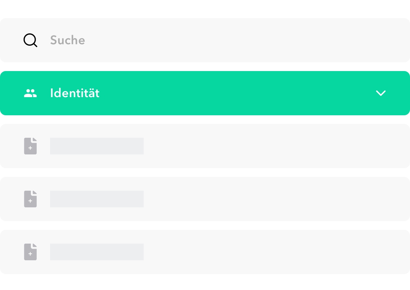Click the first gray placeholder title bar
410x290 pixels.
(x=97, y=146)
